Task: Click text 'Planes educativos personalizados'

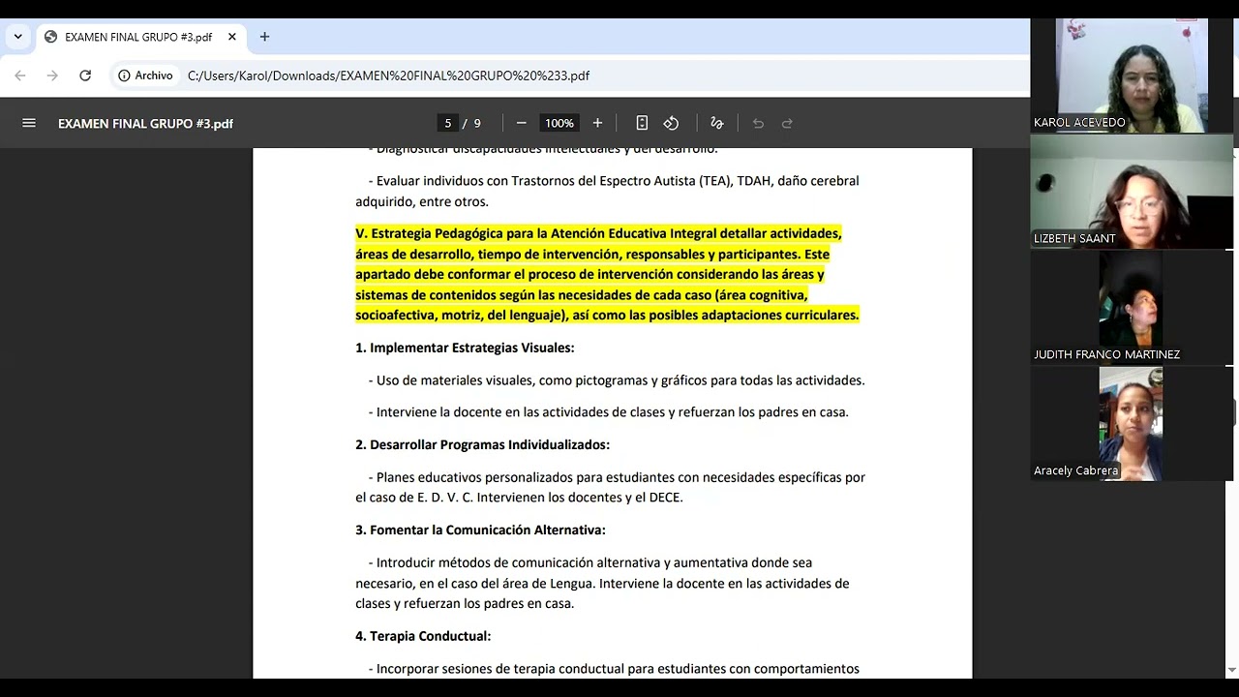Action: point(476,477)
